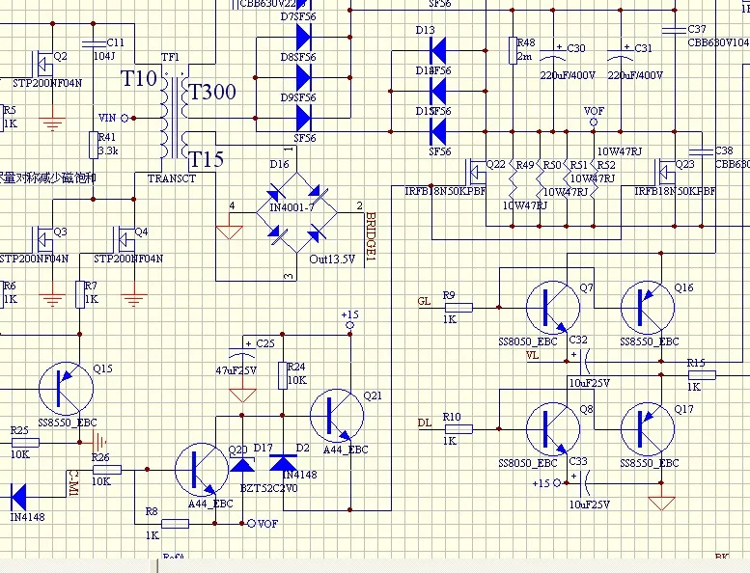This screenshot has height=573, width=750.
Task: Click the R15 1K resistor symbol
Action: (702, 375)
